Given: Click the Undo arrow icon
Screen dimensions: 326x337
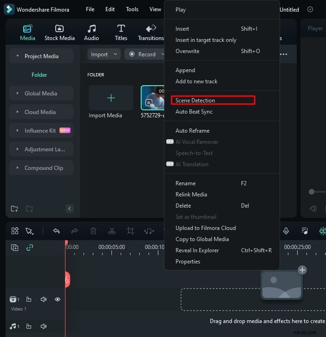Looking at the screenshot, I should [x=56, y=231].
